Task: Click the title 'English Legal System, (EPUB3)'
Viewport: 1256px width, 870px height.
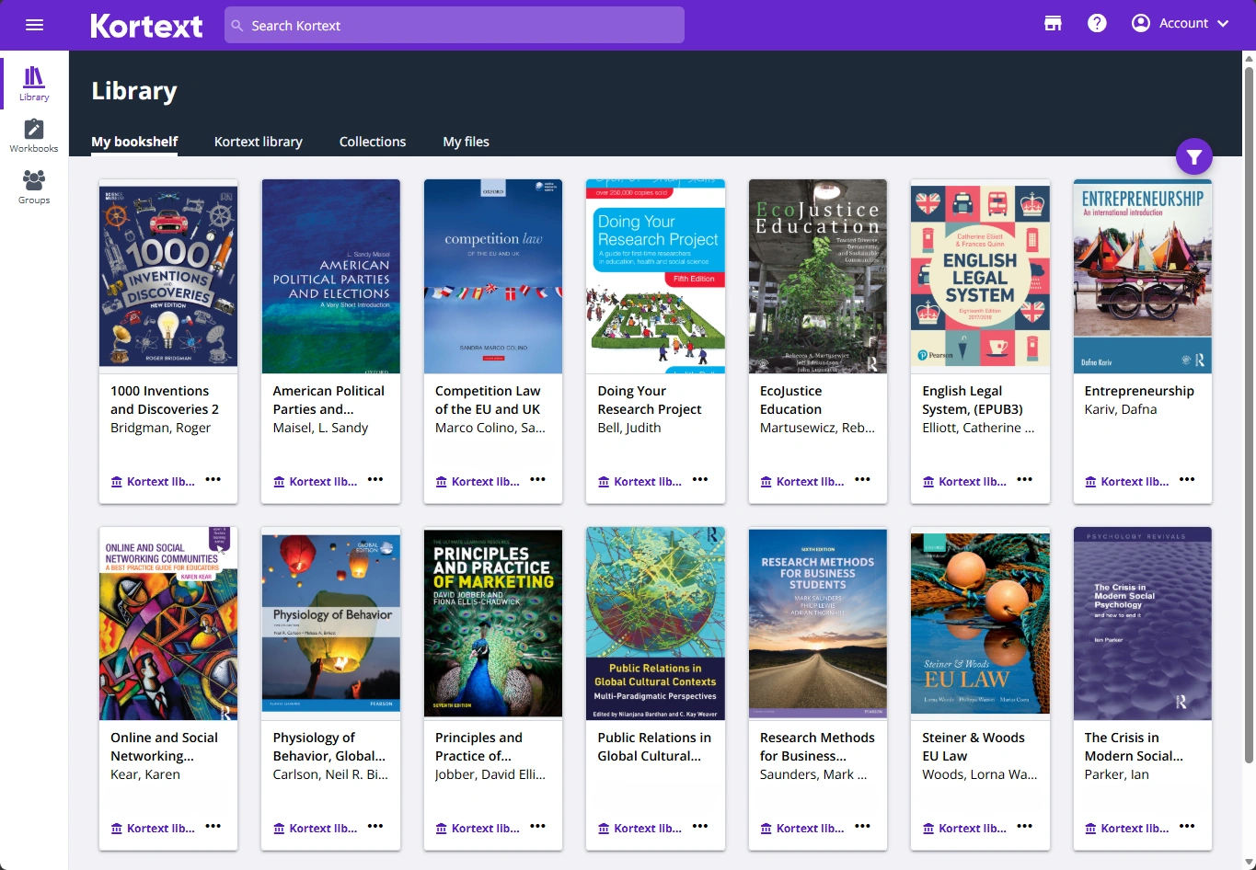Action: [x=973, y=400]
